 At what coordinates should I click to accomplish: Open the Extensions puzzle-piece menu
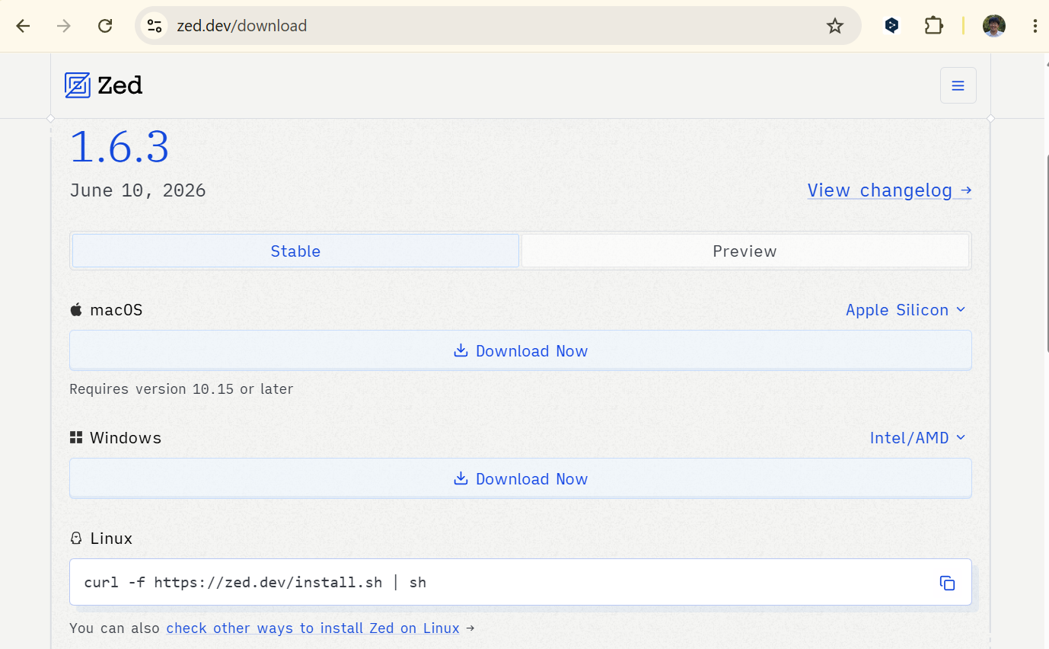[x=933, y=26]
